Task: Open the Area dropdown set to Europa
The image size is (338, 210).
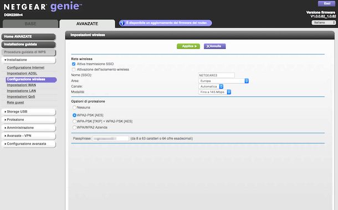Action: 223,81
